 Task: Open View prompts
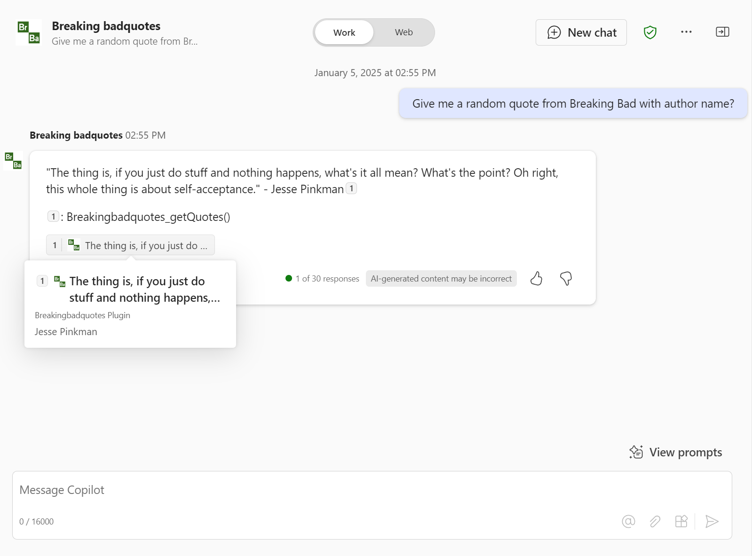point(676,452)
